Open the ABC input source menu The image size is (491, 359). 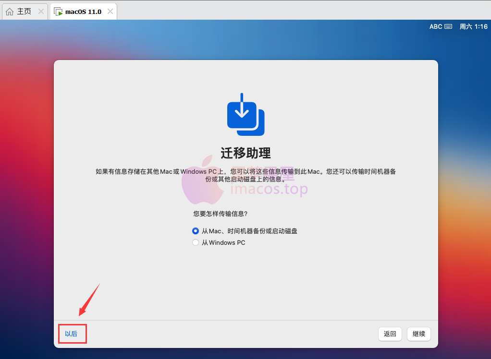pyautogui.click(x=436, y=26)
